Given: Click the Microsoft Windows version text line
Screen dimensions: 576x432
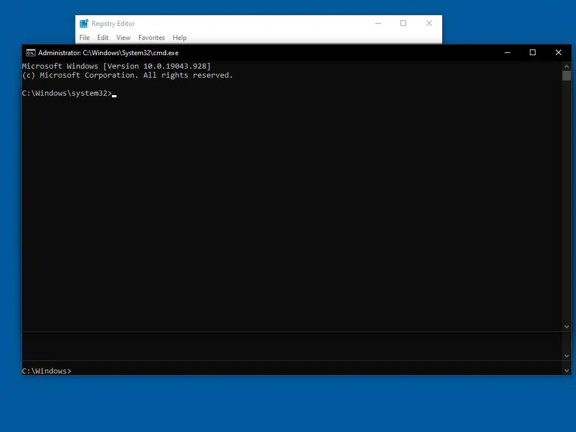Looking at the screenshot, I should tap(116, 66).
